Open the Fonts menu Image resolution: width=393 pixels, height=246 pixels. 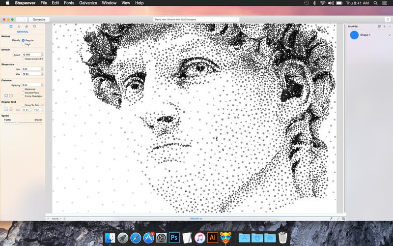click(69, 3)
